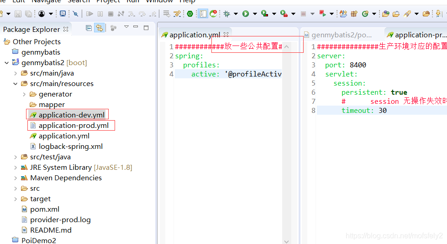Switch to the application-pr... editor tab
Screen dimensions: 447x244
(x=416, y=35)
